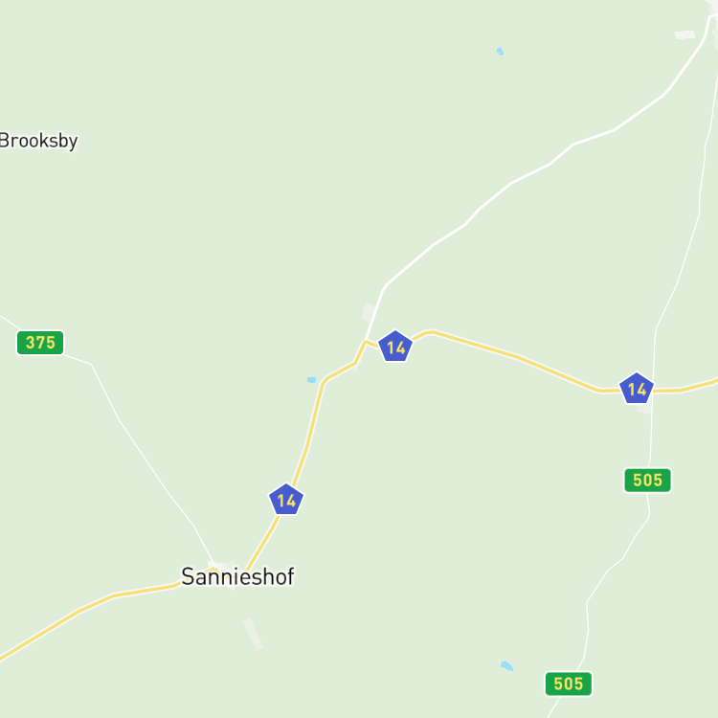Select the gray block in the top-right corner
The height and width of the screenshot is (718, 718).
point(684,34)
